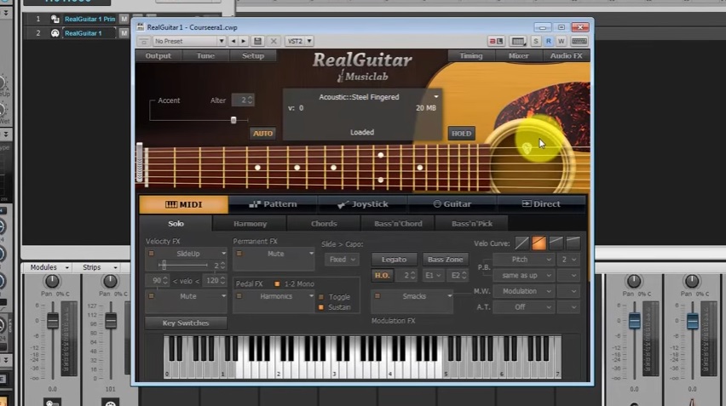Viewport: 726px width, 406px height.
Task: Open the Modules dropdown in the console
Action: (x=49, y=267)
